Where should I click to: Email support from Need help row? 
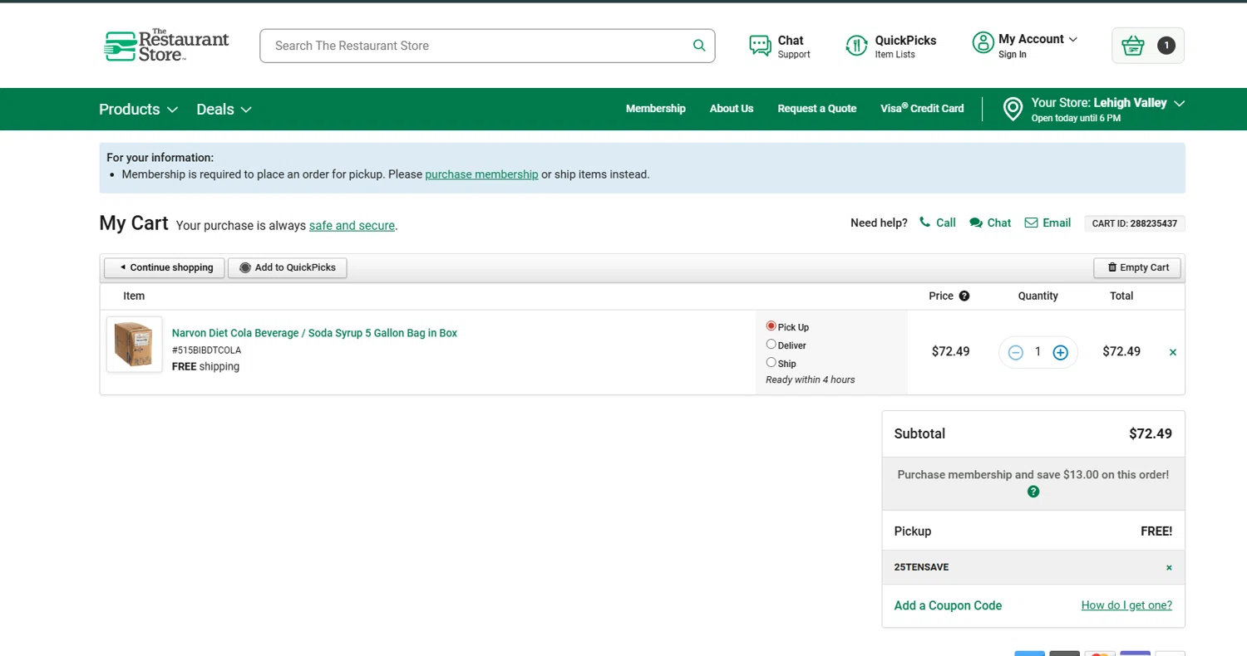tap(1047, 223)
